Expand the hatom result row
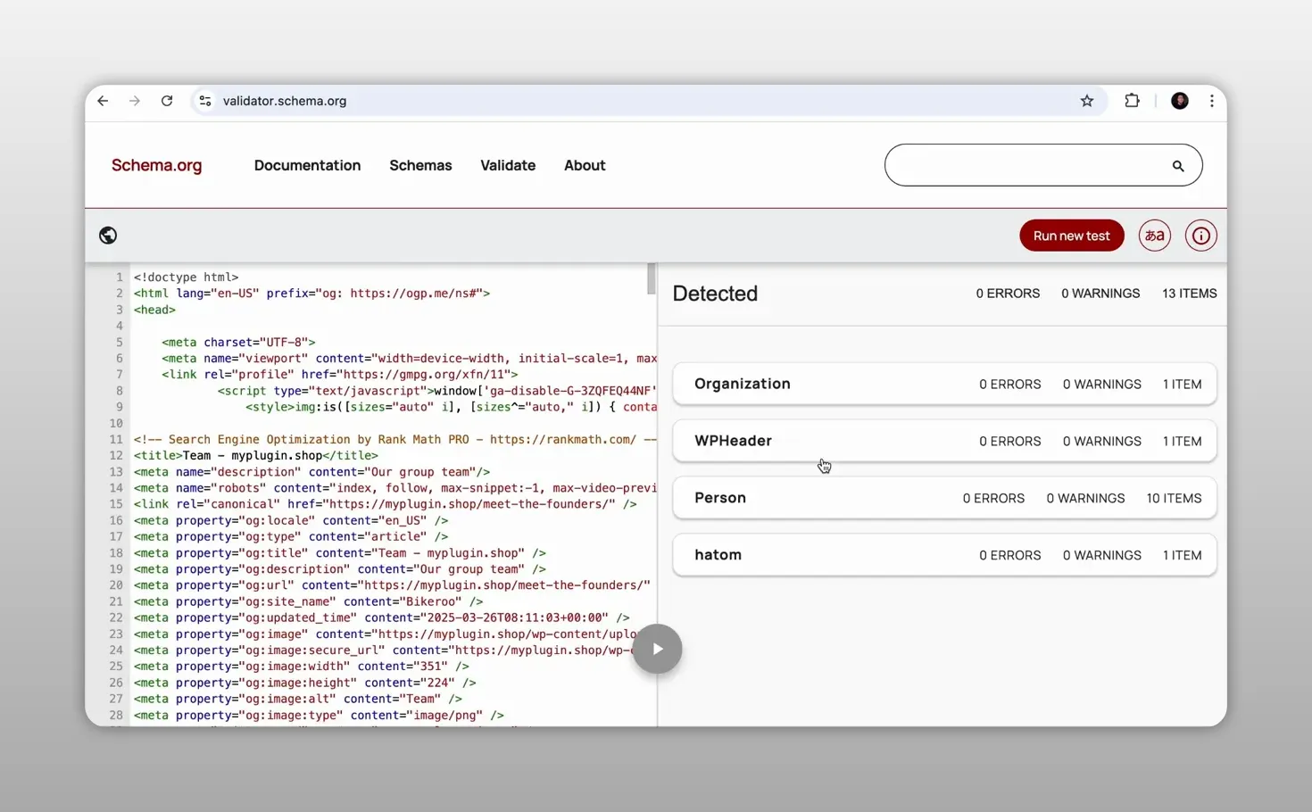The image size is (1312, 812). click(944, 555)
